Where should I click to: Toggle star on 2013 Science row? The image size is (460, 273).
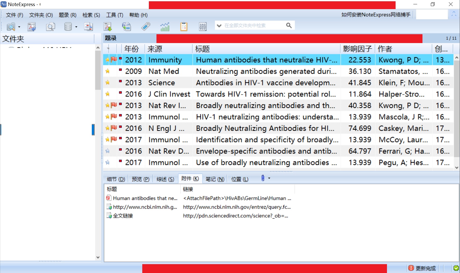[x=108, y=83]
